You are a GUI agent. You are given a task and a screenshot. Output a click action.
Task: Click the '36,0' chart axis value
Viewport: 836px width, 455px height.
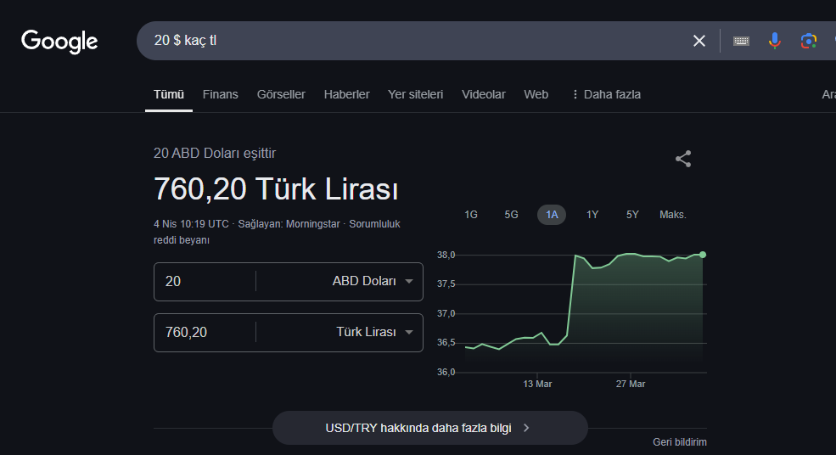(446, 372)
